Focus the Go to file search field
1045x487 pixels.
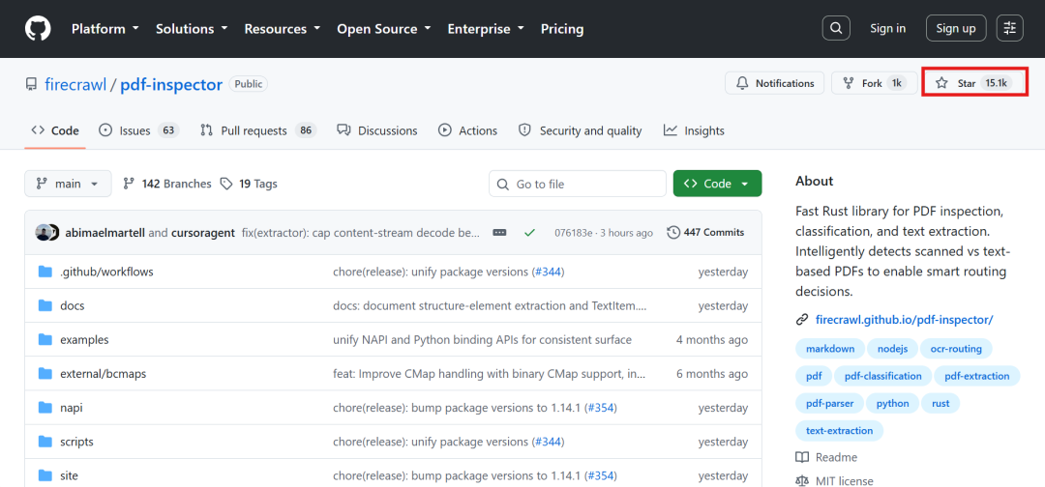click(x=577, y=184)
